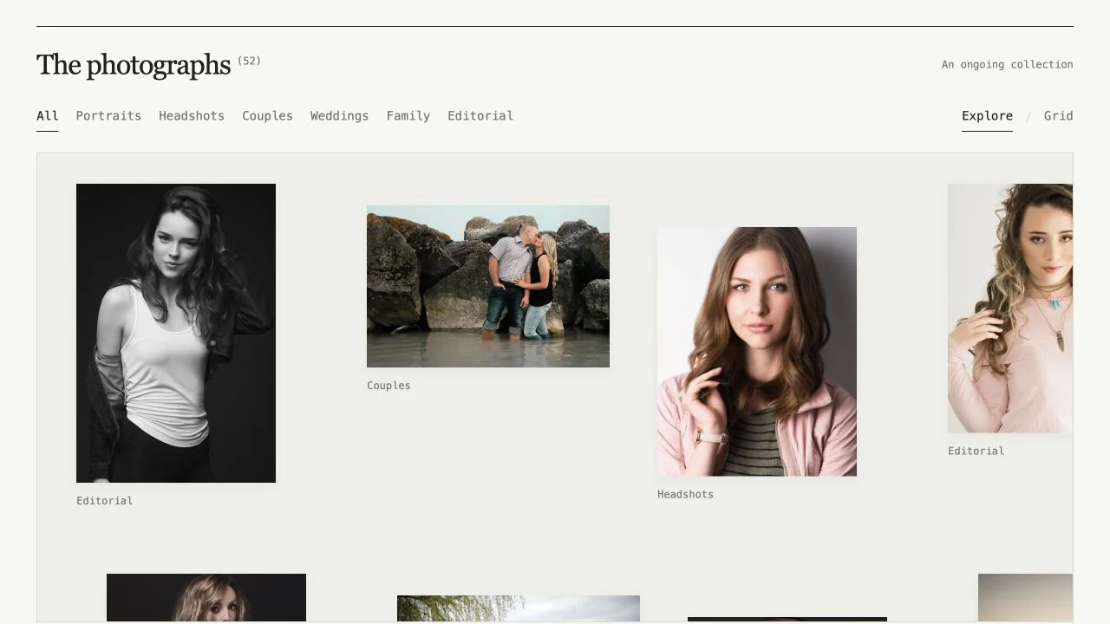Viewport: 1110px width, 624px height.
Task: Select the All filter tab
Action: pyautogui.click(x=48, y=116)
